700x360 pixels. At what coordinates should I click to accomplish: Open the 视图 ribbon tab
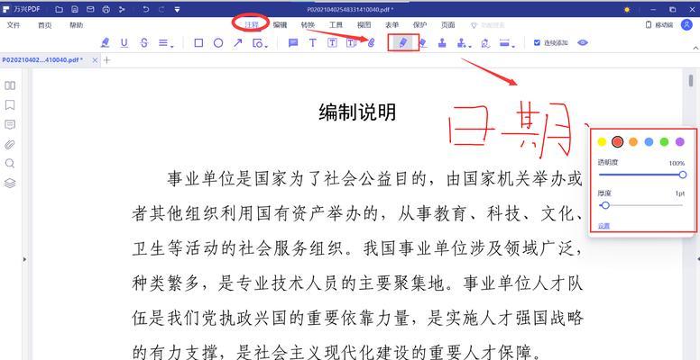tap(364, 25)
